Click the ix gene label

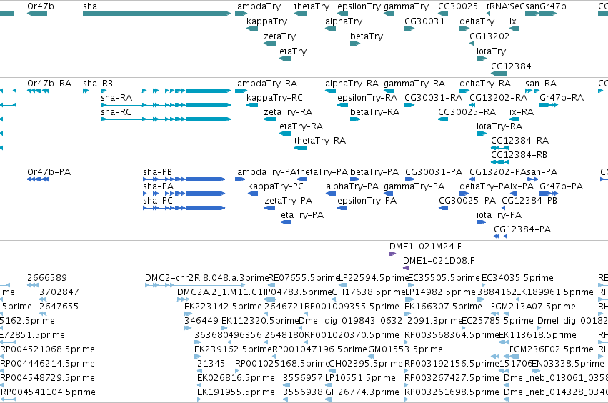[x=512, y=21]
